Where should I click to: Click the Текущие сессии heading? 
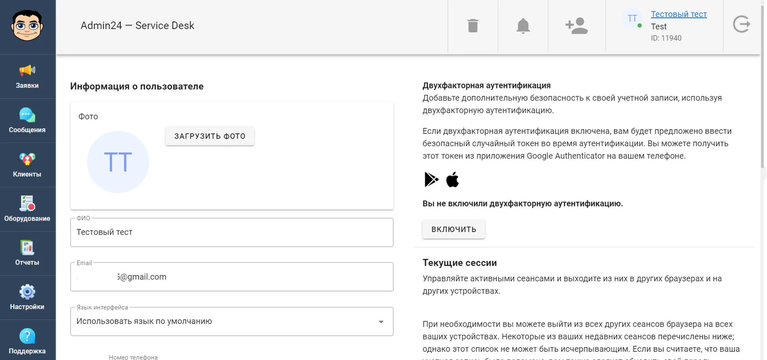coord(460,263)
